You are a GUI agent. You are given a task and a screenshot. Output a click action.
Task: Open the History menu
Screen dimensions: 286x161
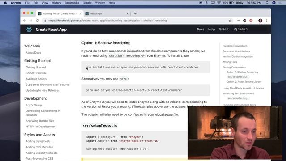click(56, 3)
